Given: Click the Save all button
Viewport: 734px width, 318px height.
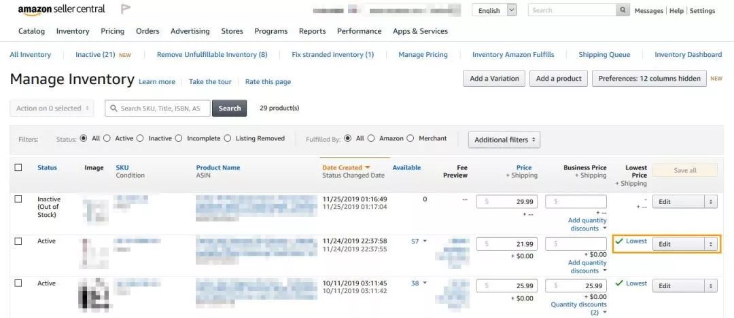Looking at the screenshot, I should (x=685, y=170).
